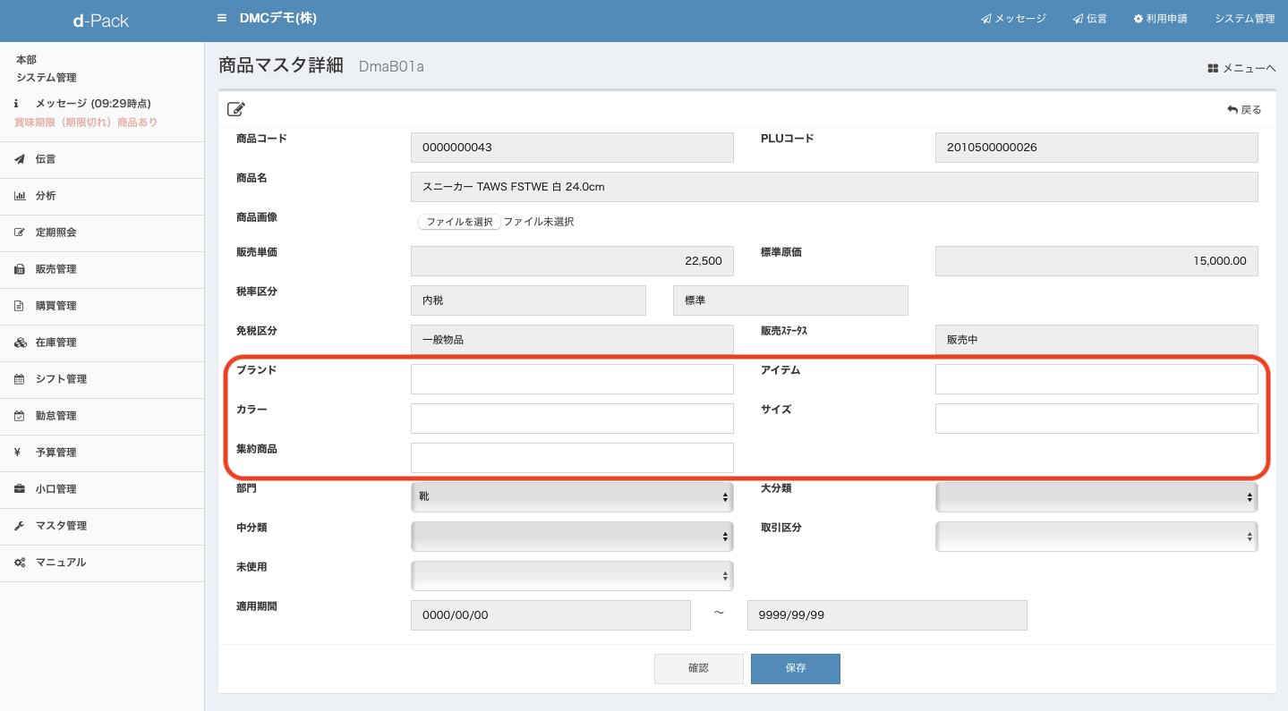This screenshot has width=1288, height=711.
Task: Open 在庫管理 in the sidebar
Action: pos(55,343)
